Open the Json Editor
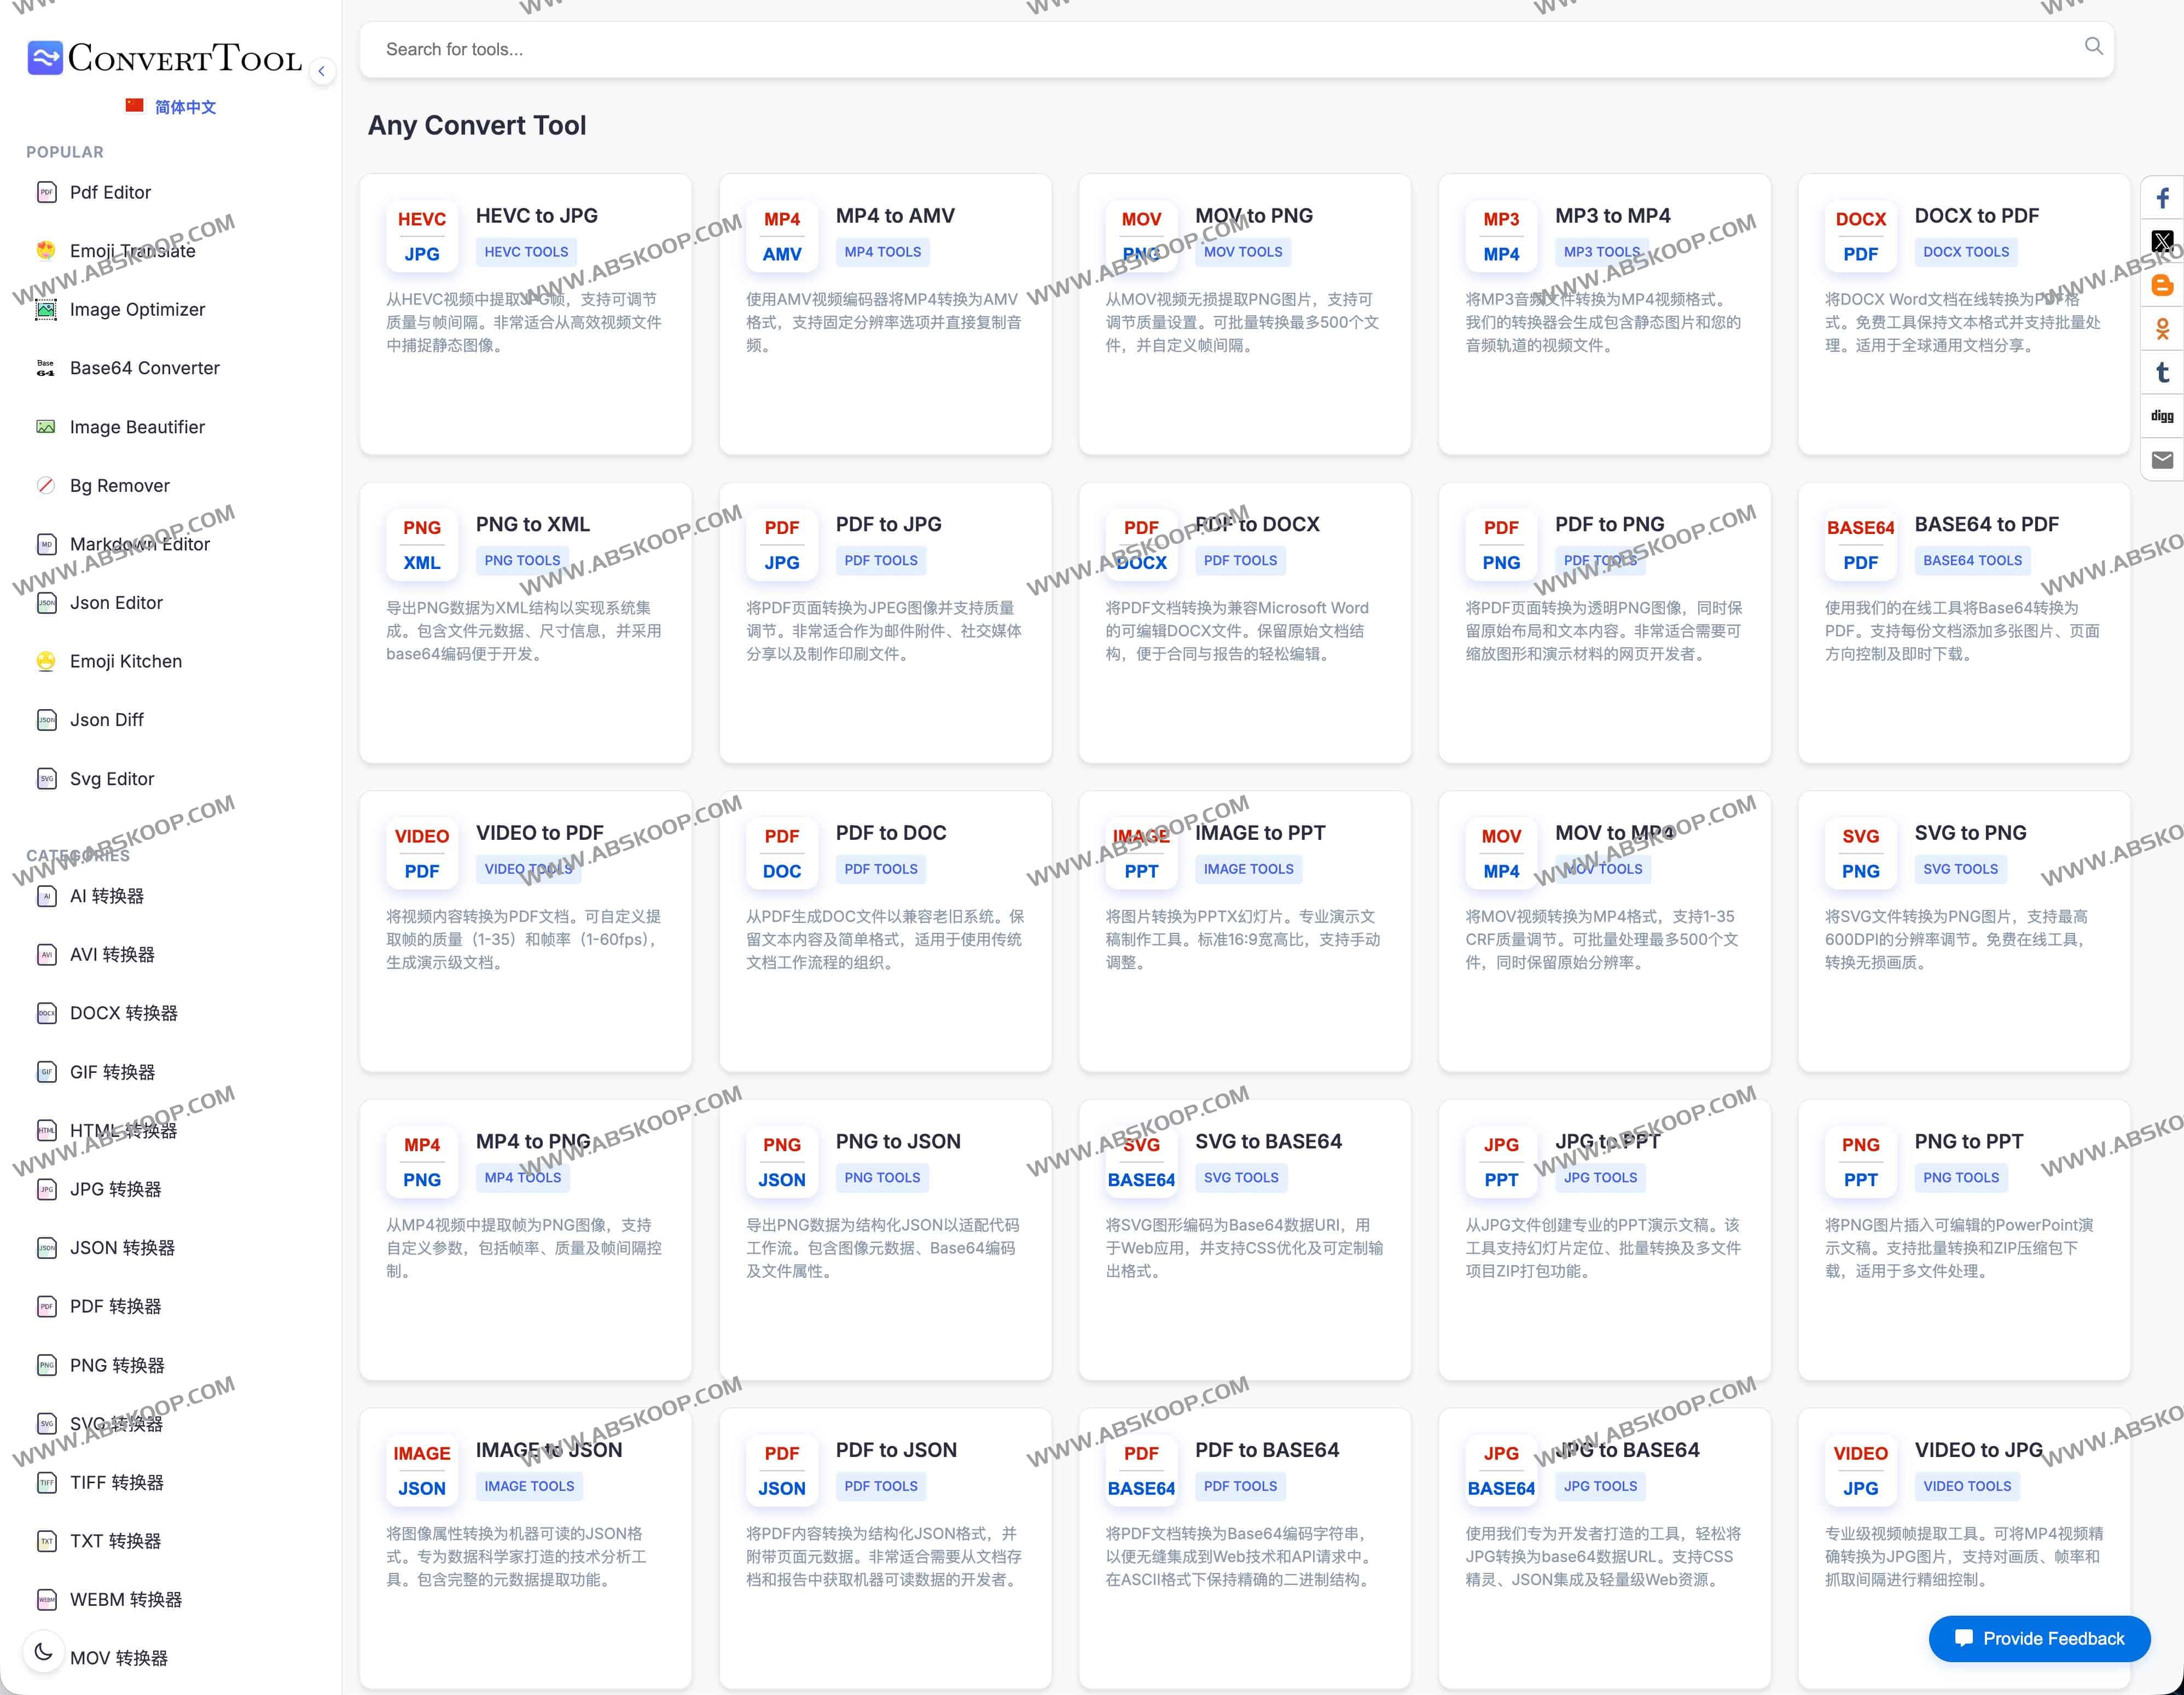 pyautogui.click(x=116, y=602)
